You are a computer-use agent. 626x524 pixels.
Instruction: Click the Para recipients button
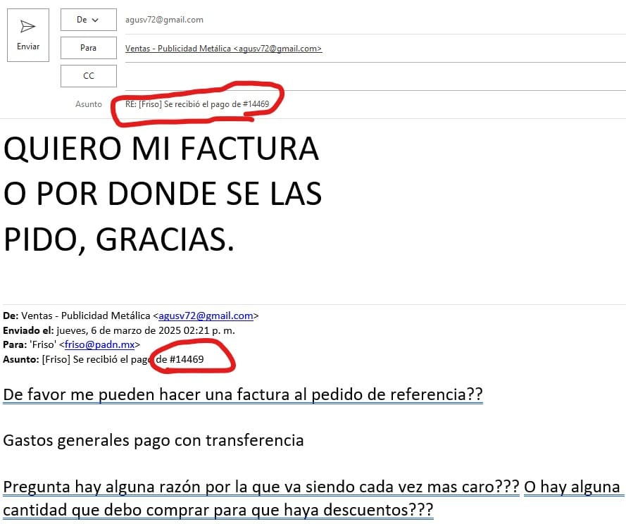(89, 48)
